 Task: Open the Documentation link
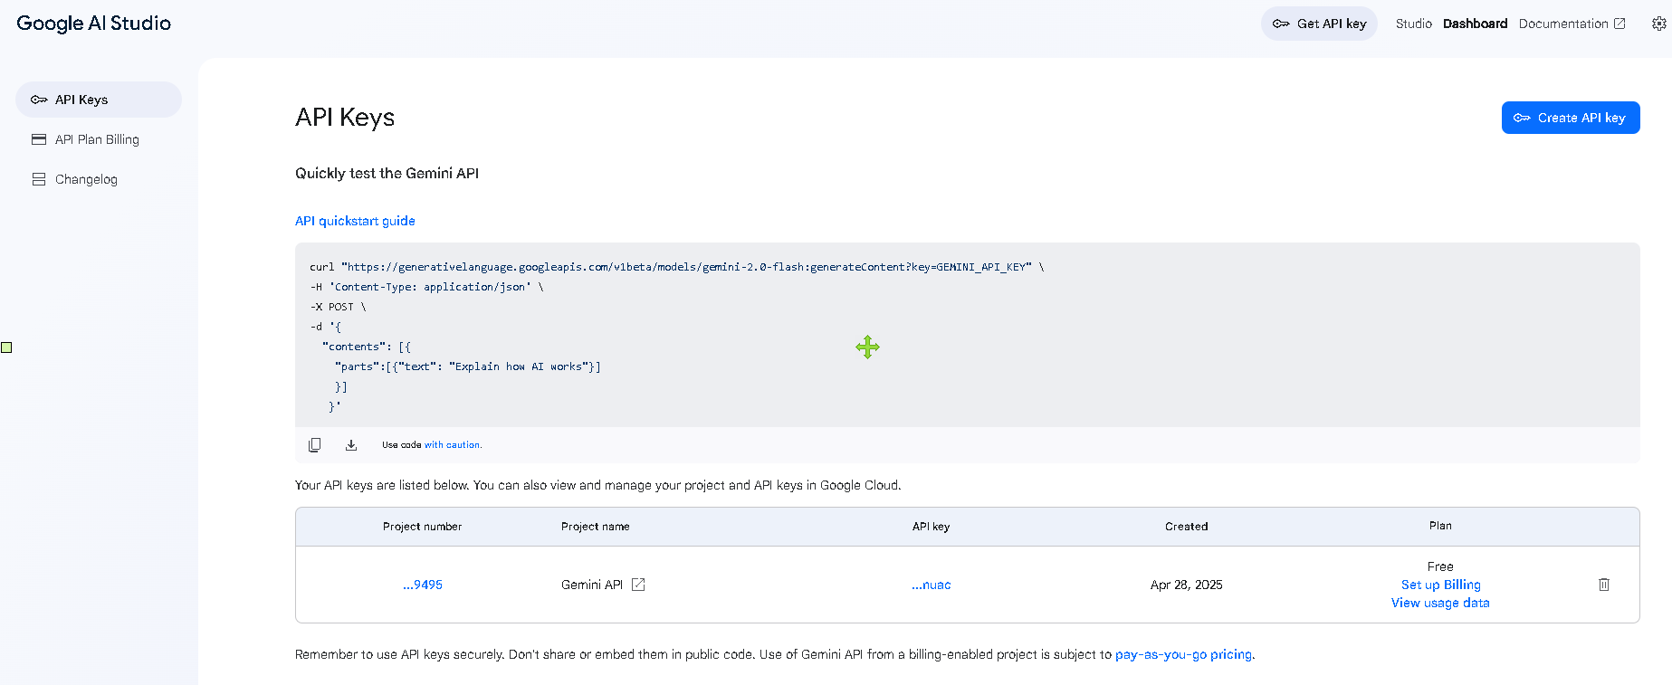1572,24
